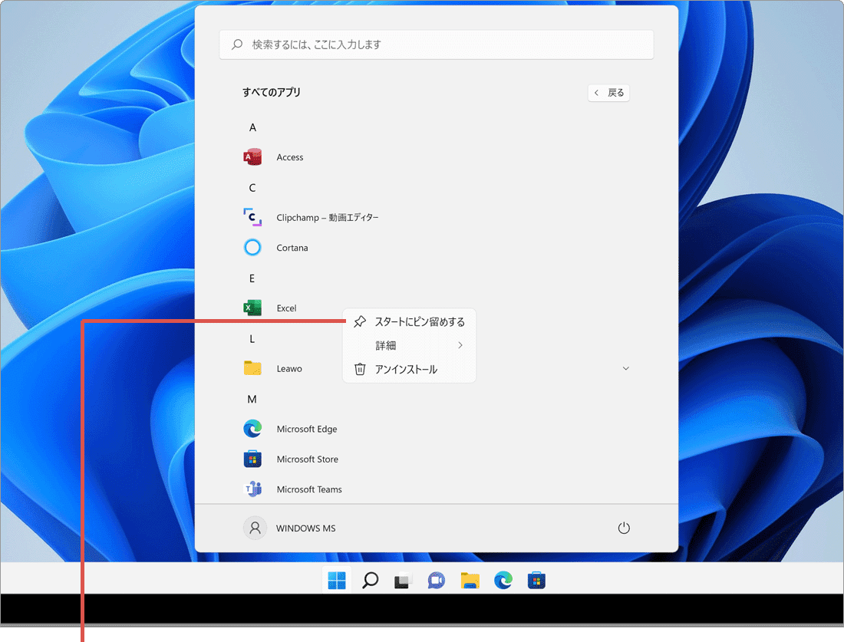
Task: Jump via letter header E
Action: (x=252, y=278)
